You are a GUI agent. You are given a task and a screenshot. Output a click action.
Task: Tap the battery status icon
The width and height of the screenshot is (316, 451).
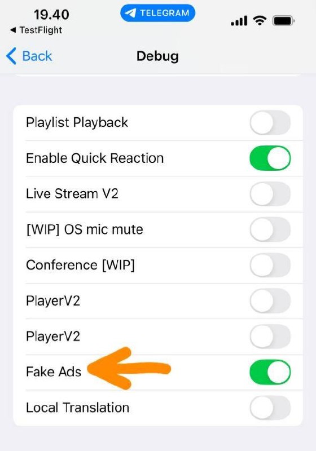283,21
